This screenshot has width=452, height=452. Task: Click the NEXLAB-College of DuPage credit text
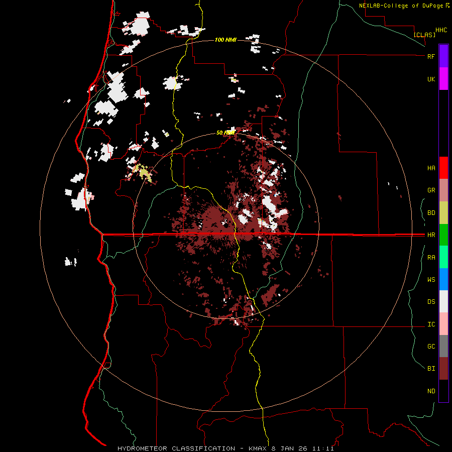(x=402, y=6)
